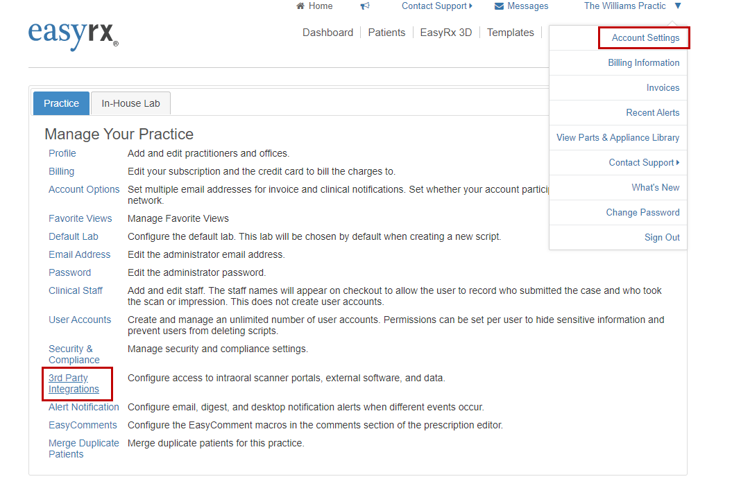Open EasyRx 3D from the navigation
741x488 pixels.
445,33
